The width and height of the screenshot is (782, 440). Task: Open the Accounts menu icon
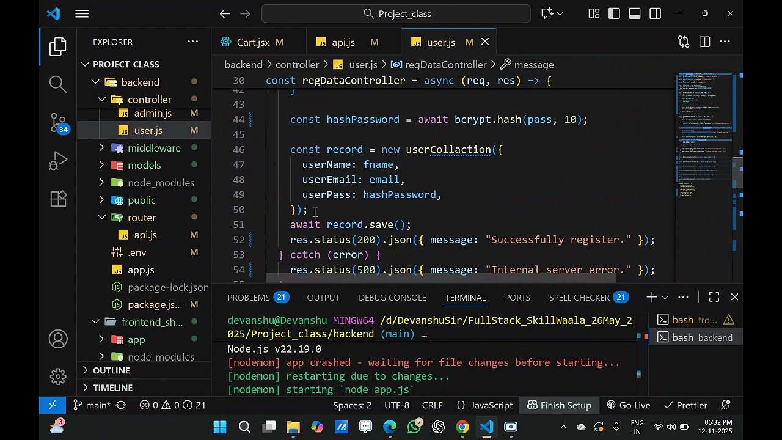click(58, 339)
